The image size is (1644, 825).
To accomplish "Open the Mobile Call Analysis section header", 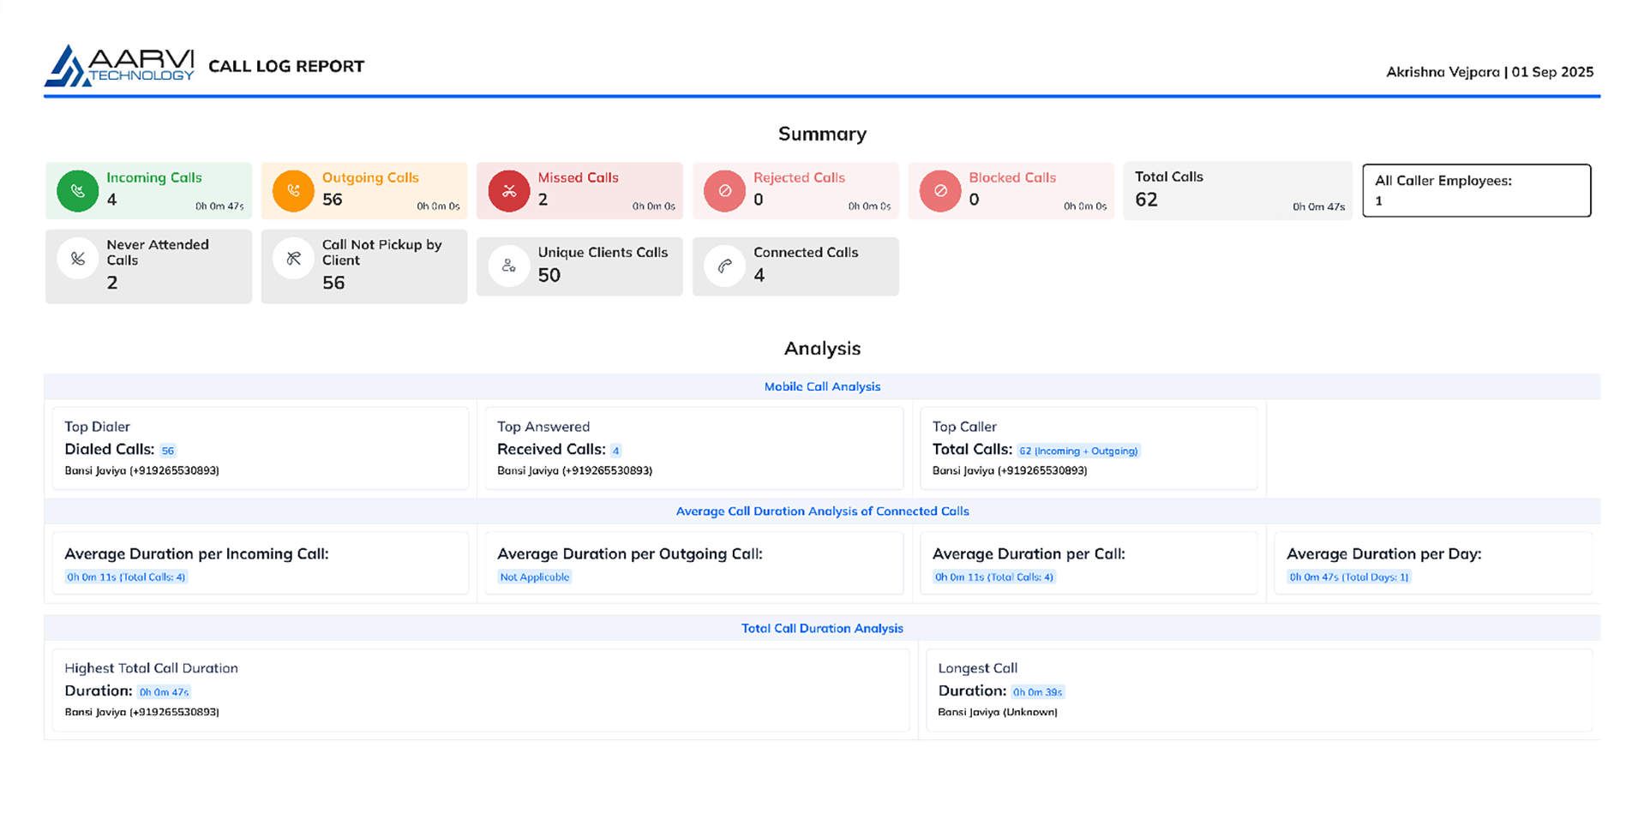I will [822, 386].
